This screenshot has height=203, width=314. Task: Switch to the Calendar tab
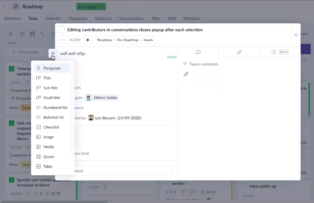tap(53, 19)
